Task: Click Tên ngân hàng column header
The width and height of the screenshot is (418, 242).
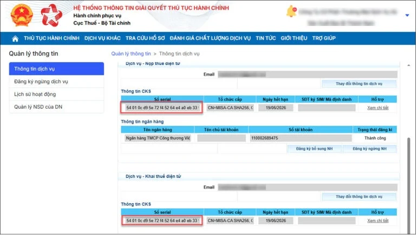Action: pos(158,130)
